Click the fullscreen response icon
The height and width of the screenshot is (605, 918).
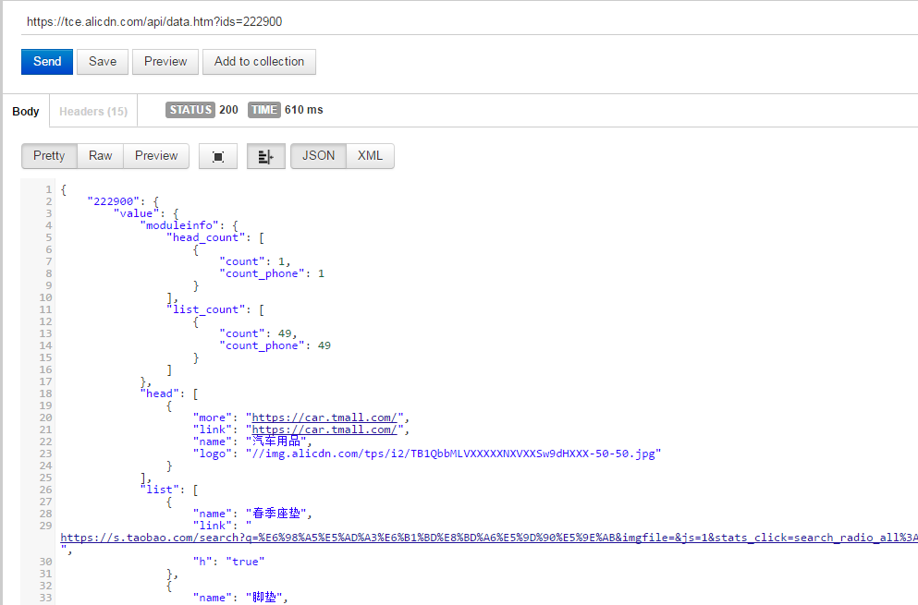coord(218,156)
